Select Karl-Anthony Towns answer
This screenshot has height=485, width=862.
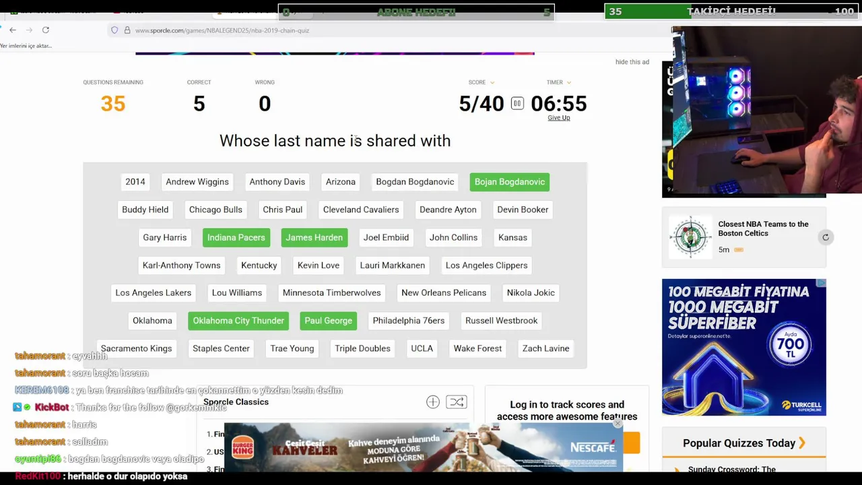(x=182, y=265)
